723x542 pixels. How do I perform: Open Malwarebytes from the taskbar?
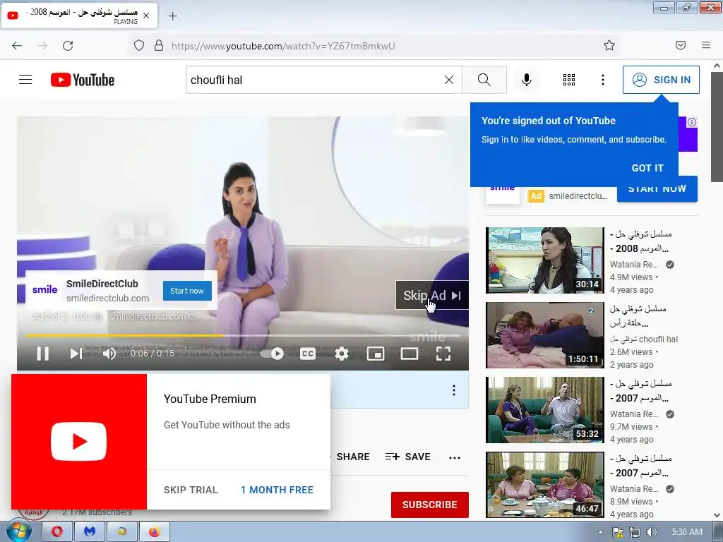tap(90, 532)
